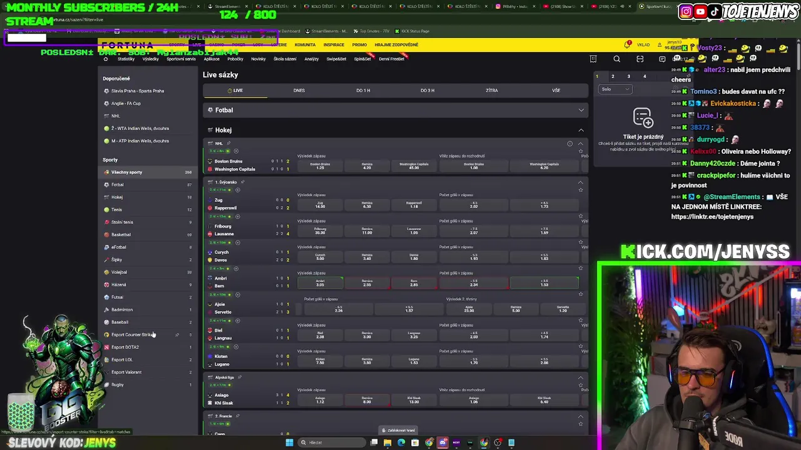Open Výsledky in the sub-navigation
The width and height of the screenshot is (801, 450).
tap(151, 59)
